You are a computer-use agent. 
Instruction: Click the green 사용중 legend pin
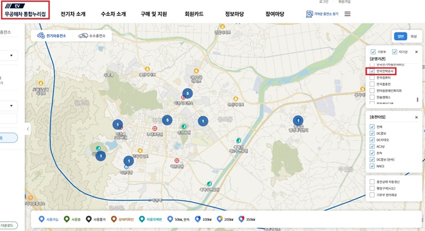coord(66,219)
